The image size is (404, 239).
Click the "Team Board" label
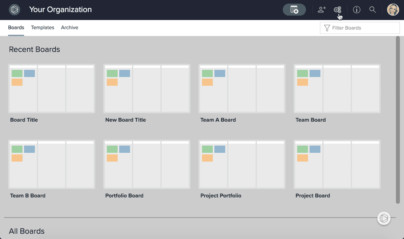pyautogui.click(x=310, y=120)
